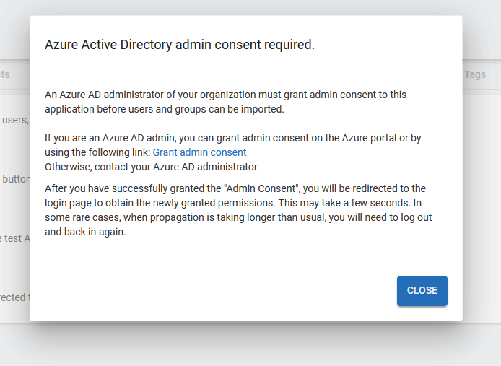Click the line 'Otherwise, contact your Azure AD administrator'
501x366 pixels.
pyautogui.click(x=152, y=167)
